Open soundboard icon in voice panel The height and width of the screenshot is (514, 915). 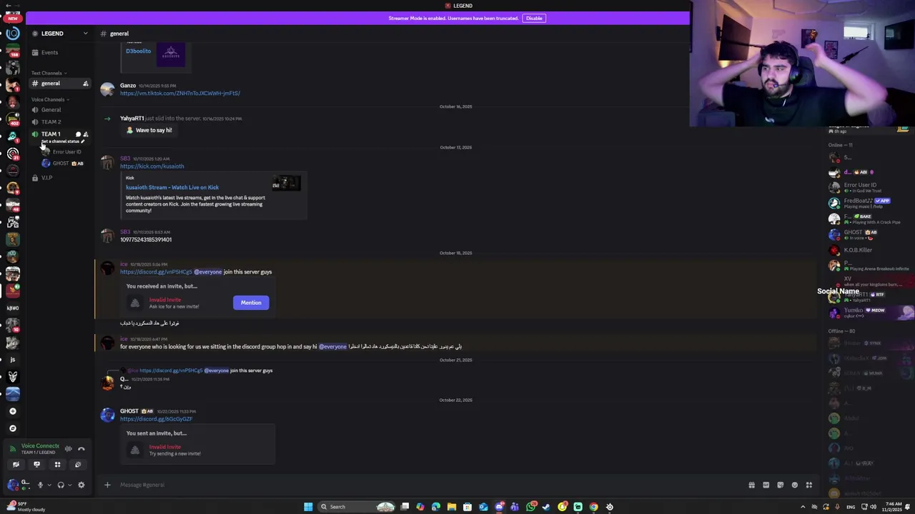[x=78, y=465]
